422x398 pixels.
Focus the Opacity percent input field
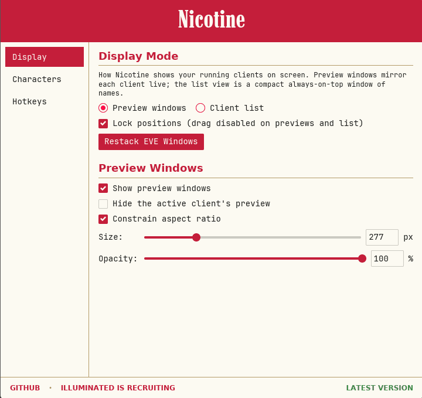point(387,258)
